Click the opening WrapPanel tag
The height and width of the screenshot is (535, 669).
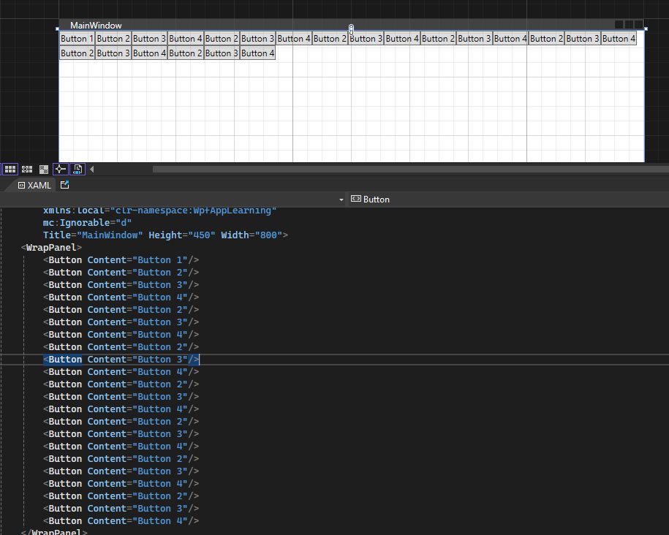(x=51, y=248)
